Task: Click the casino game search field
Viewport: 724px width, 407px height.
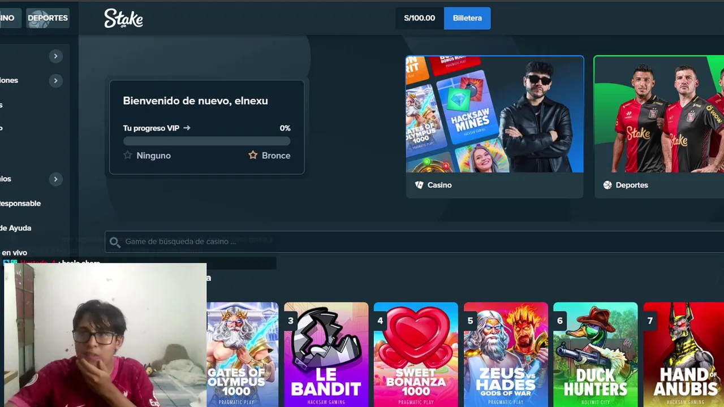Action: (414, 241)
